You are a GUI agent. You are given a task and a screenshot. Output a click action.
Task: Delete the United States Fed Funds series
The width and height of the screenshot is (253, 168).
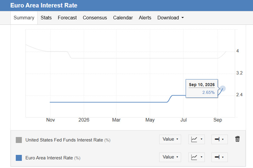click(x=237, y=139)
